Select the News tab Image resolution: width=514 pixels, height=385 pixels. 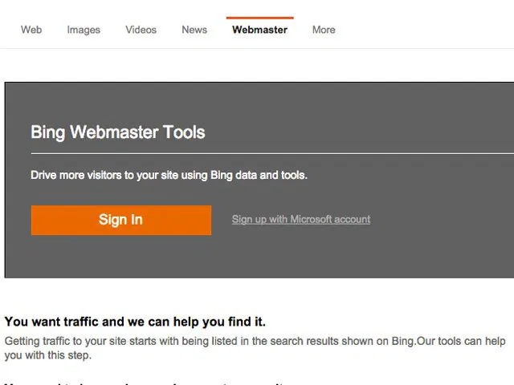click(x=194, y=30)
